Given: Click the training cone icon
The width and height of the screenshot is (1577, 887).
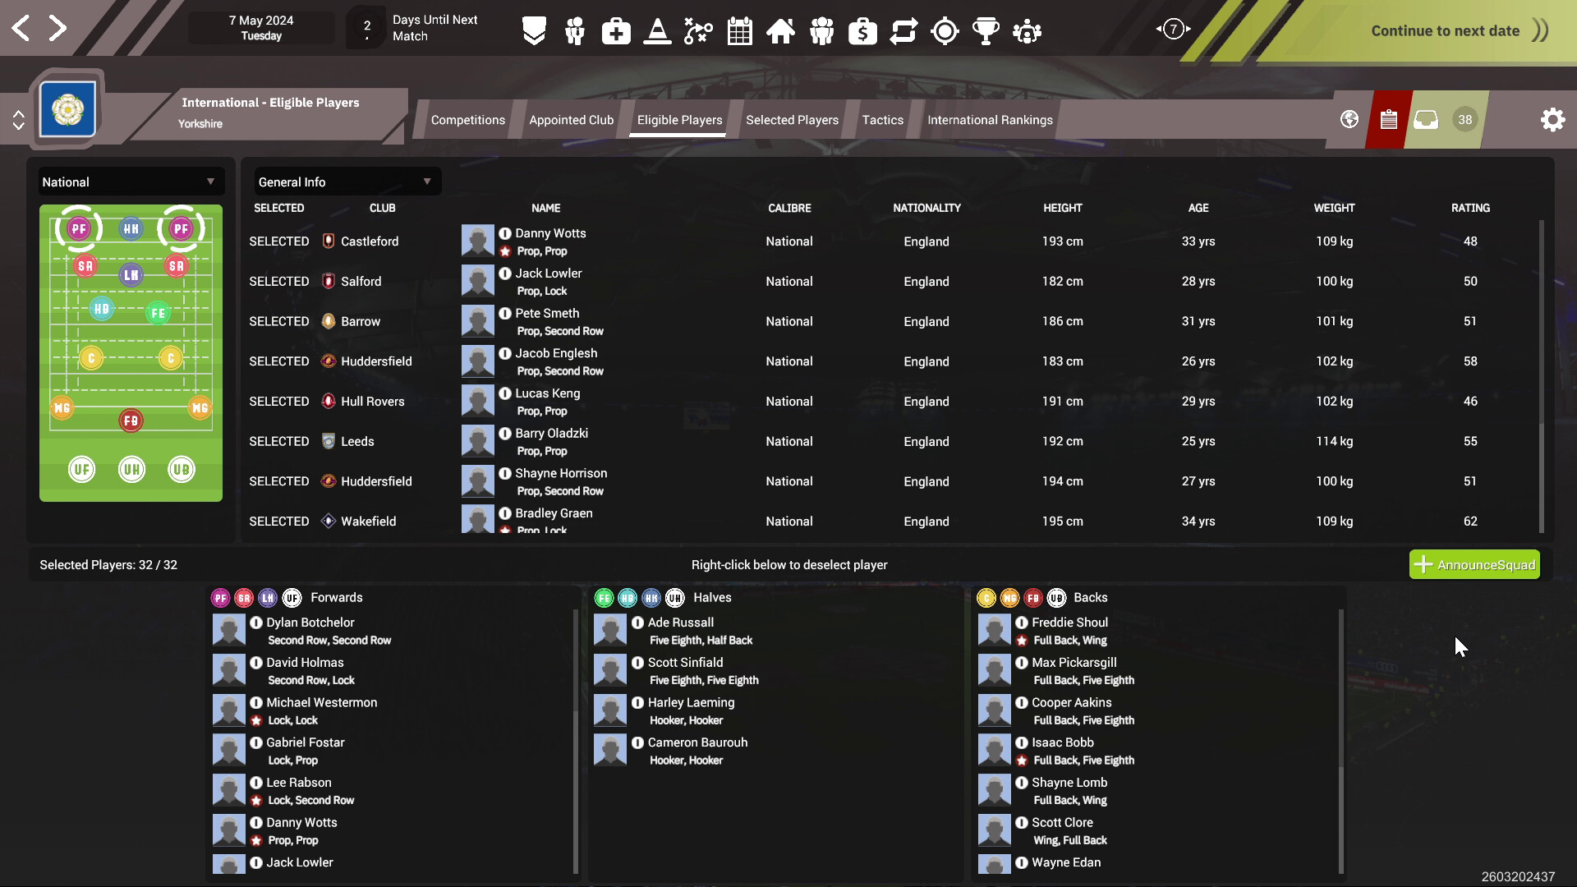Looking at the screenshot, I should 657,31.
